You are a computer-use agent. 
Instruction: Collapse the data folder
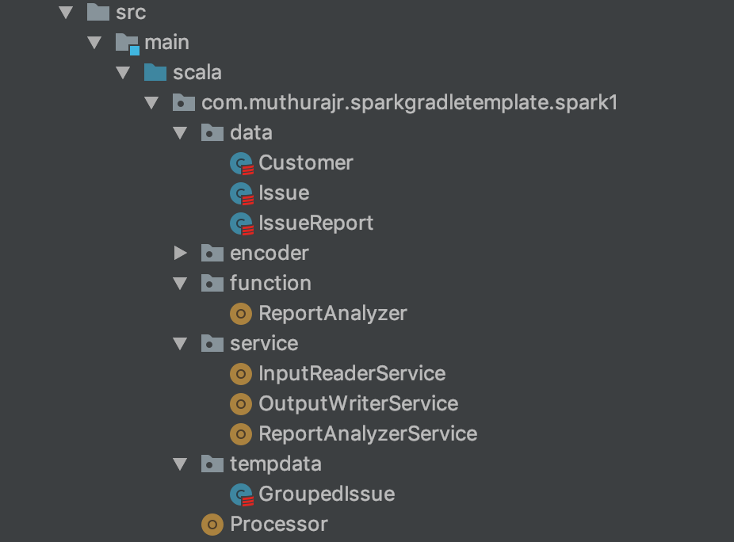pyautogui.click(x=180, y=132)
